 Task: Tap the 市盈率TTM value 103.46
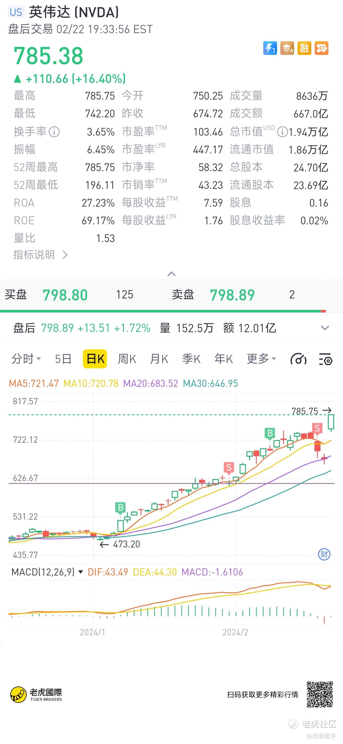coord(208,132)
